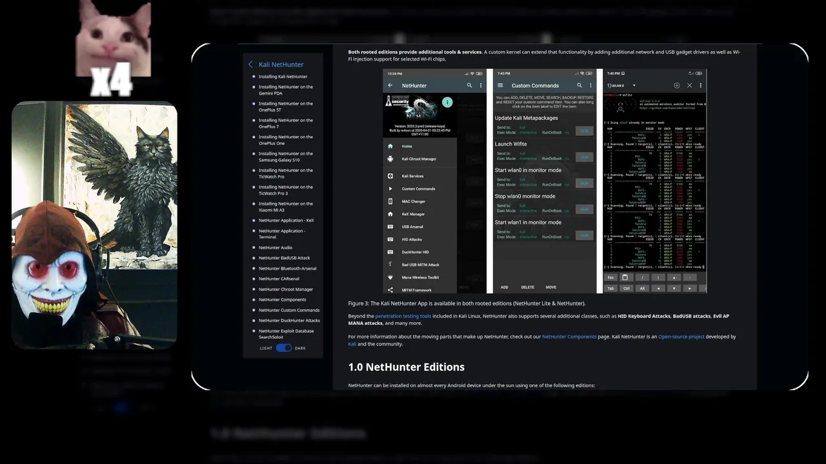Expand WLAN 0 session dropdown in terminal
The height and width of the screenshot is (464, 826).
[x=634, y=86]
